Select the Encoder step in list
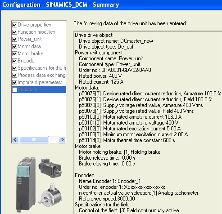This screenshot has height=214, width=222. point(27,61)
